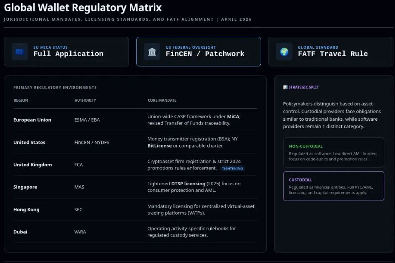Click the Authority column header
Image resolution: width=395 pixels, height=263 pixels.
coord(85,100)
